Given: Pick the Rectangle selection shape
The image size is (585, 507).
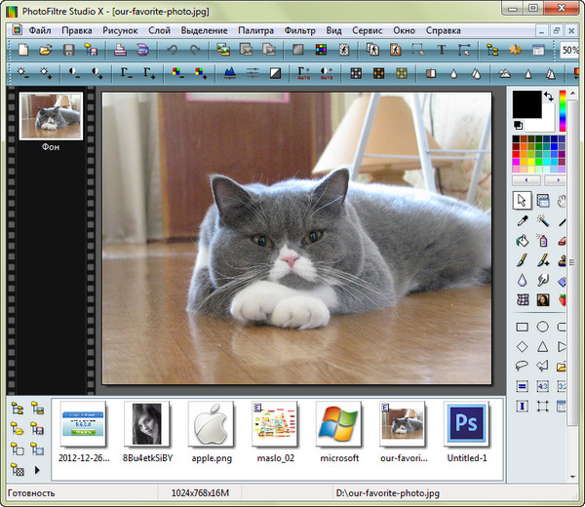Looking at the screenshot, I should [x=522, y=327].
